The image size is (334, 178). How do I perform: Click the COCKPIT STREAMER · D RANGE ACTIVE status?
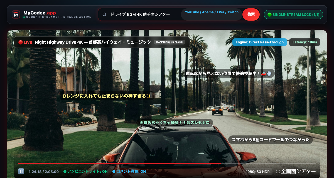click(57, 17)
